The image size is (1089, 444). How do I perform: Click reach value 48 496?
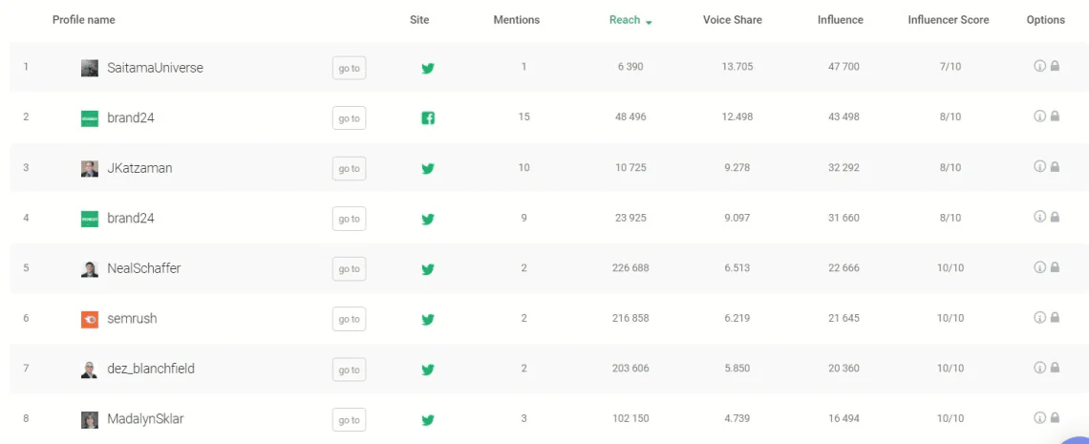tap(630, 116)
